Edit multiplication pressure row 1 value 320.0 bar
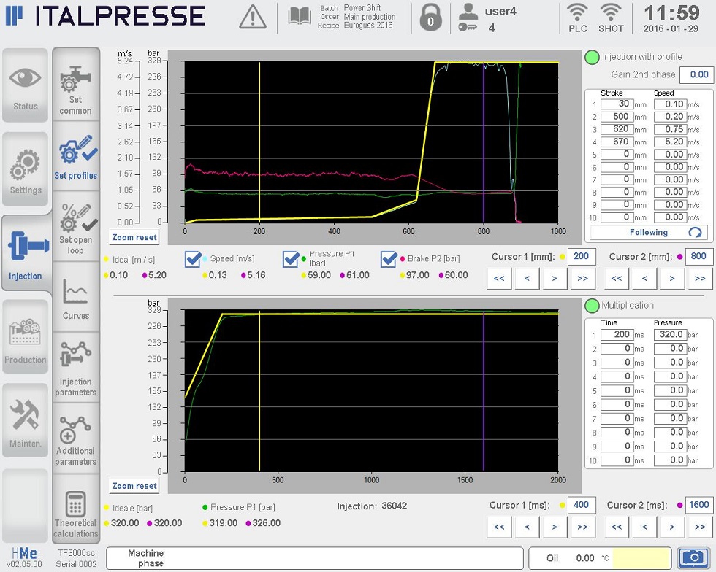The image size is (716, 572). tap(671, 334)
